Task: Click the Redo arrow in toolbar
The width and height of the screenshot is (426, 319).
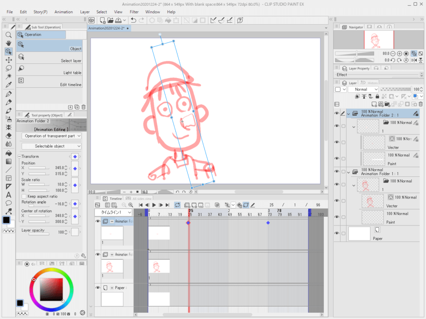Action: point(142,20)
